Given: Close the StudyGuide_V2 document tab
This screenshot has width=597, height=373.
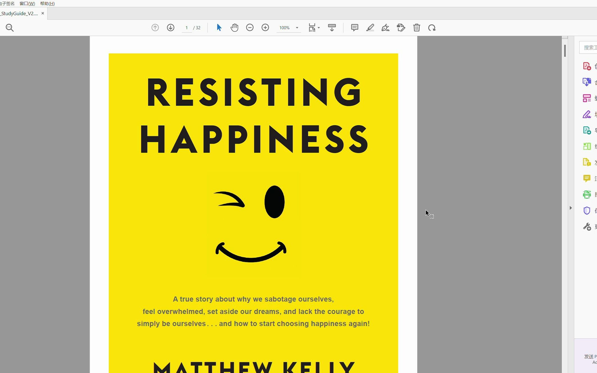Looking at the screenshot, I should point(43,13).
